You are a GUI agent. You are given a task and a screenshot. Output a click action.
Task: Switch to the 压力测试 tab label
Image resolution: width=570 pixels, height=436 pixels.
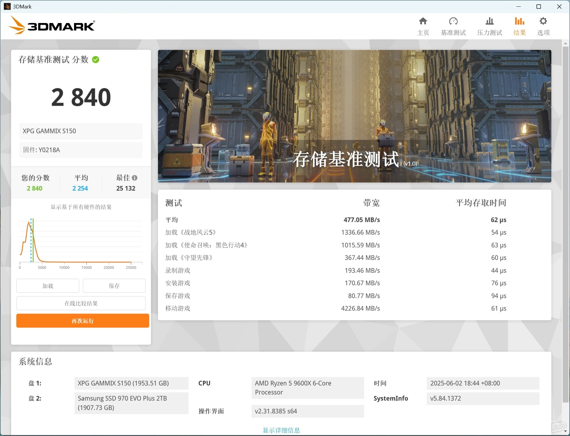point(490,33)
